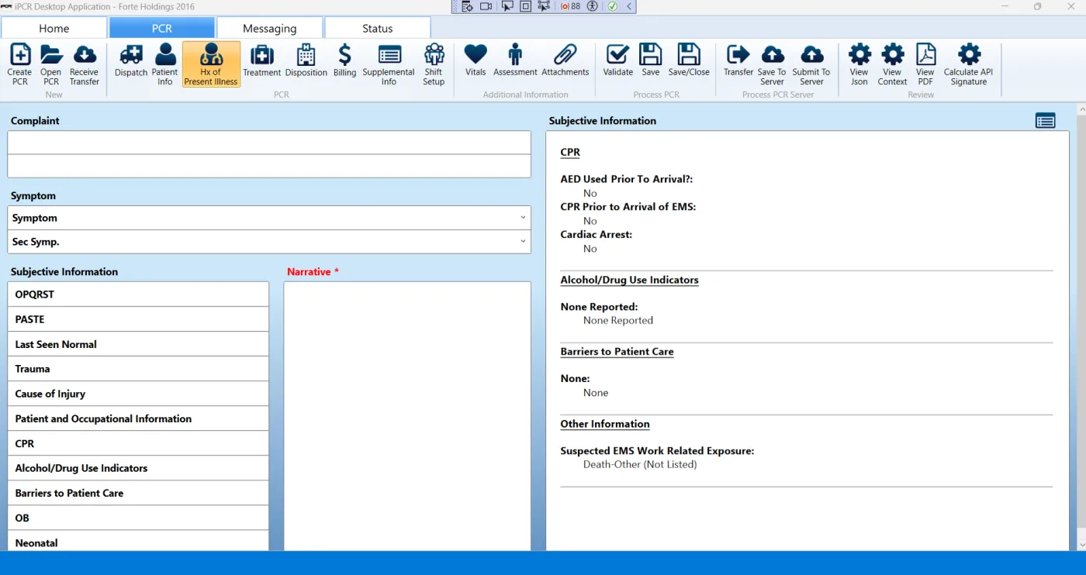Open Patient and Occupational Information
This screenshot has width=1086, height=575.
(x=138, y=418)
